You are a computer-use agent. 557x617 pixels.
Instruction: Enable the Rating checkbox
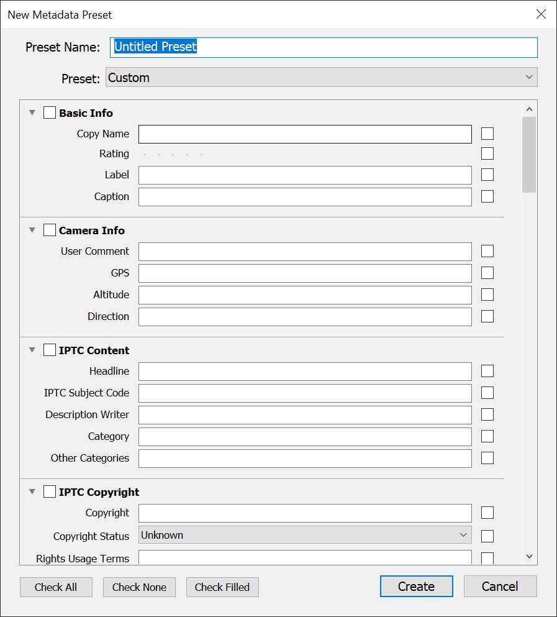coord(487,153)
